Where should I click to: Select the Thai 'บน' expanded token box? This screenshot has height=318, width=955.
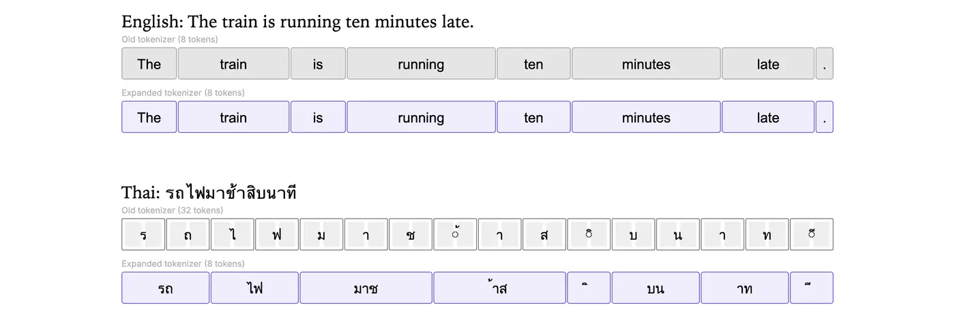[656, 288]
